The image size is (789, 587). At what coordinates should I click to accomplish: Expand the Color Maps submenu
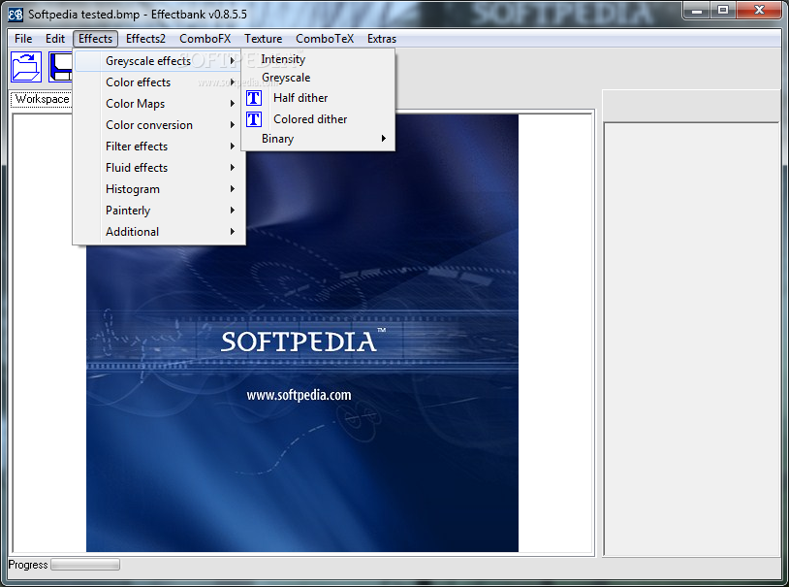[159, 103]
